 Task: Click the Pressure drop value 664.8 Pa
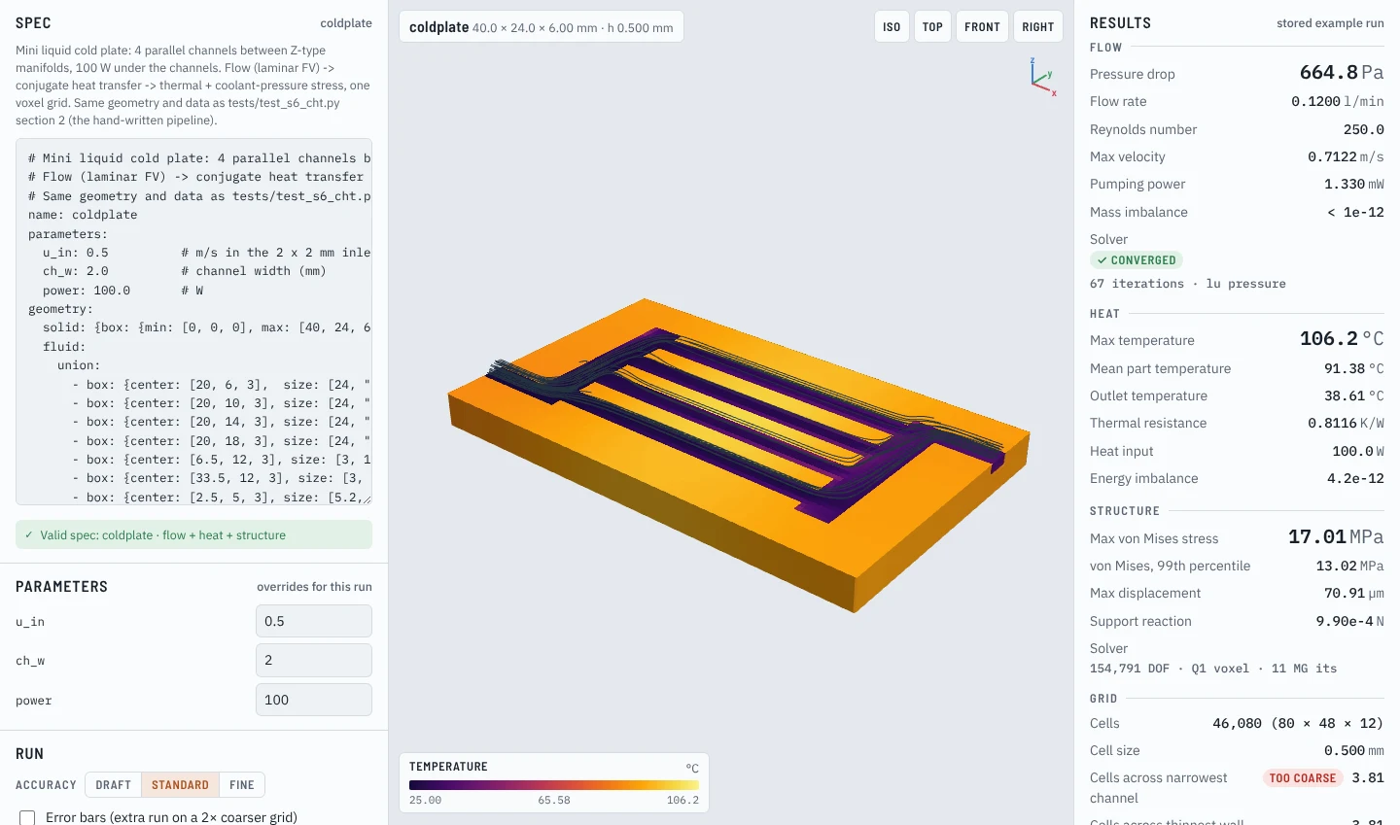click(x=1342, y=73)
